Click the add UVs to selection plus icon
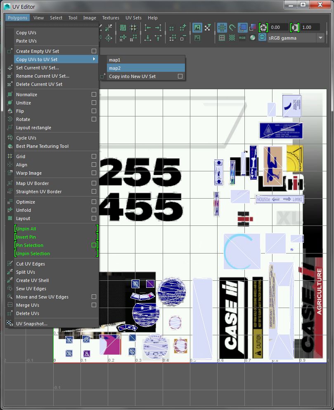 (183, 27)
